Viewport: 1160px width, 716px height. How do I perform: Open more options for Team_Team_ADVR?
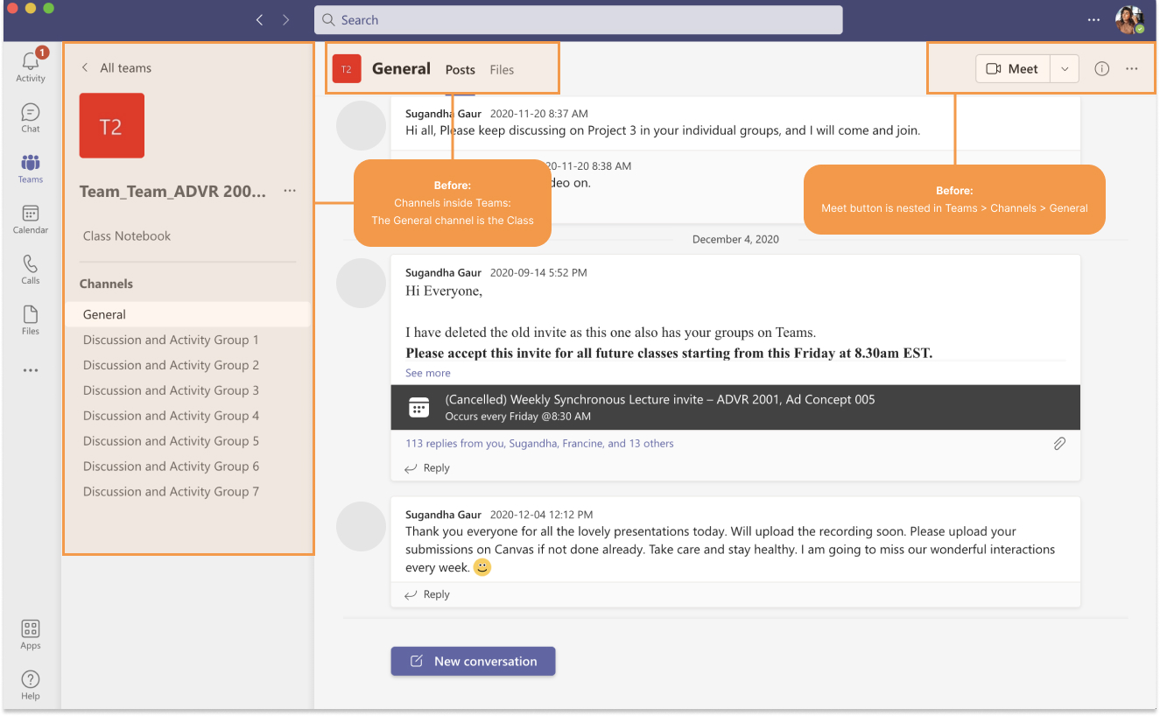tap(290, 191)
